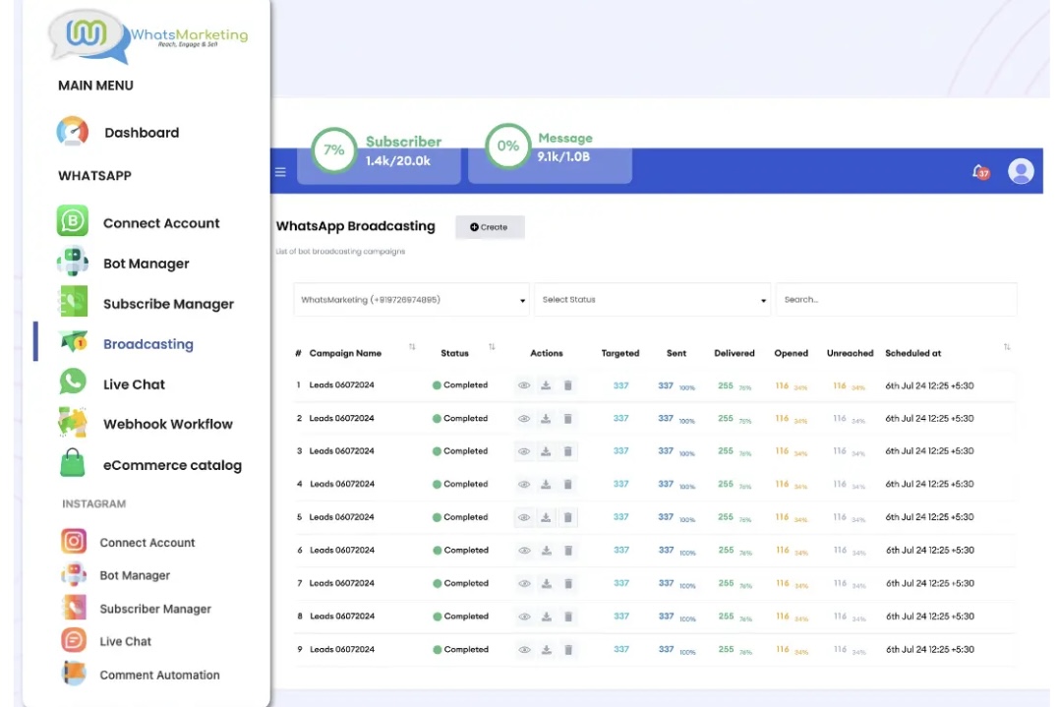
Task: Click the Create button
Action: point(490,227)
